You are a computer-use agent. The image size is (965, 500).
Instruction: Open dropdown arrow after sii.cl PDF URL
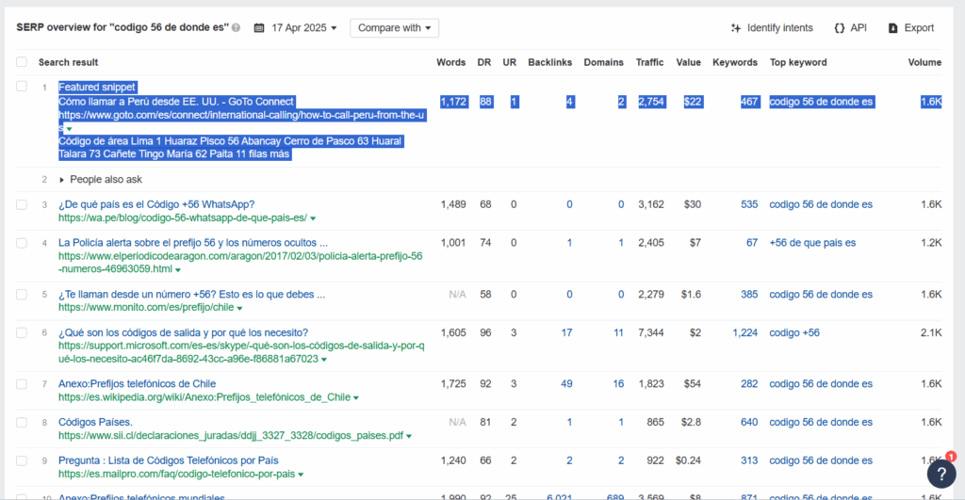(409, 436)
